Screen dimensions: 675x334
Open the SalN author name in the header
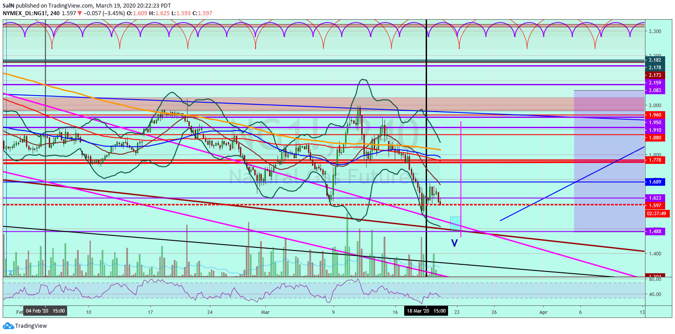pos(9,6)
